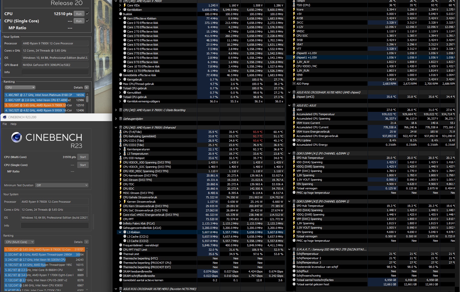Viewport: 460px width, 292px height.
Task: Click the Cinebench R23 logo sphere
Action: tap(16, 137)
